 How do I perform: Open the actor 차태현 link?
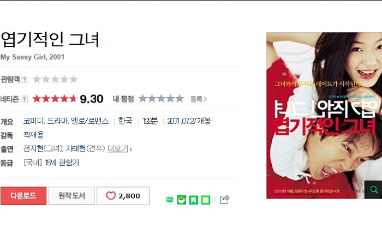point(75,148)
